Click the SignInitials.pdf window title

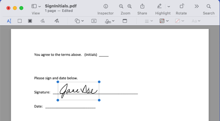(x=61, y=6)
